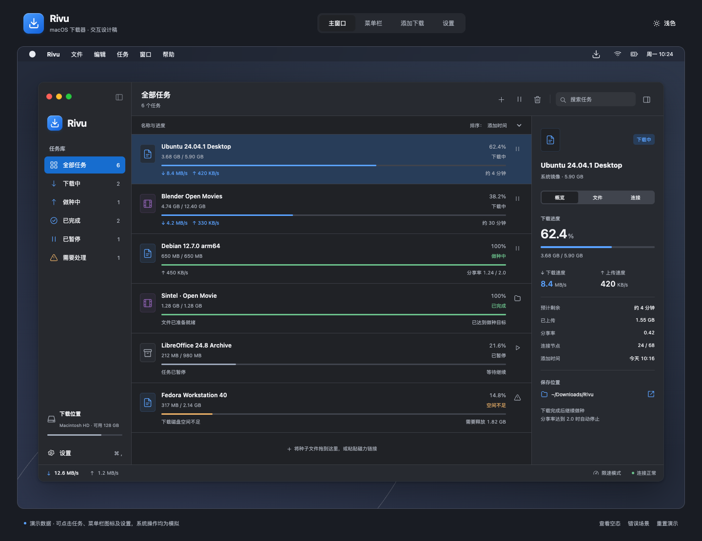702x541 pixels.
Task: Open the 任务 menu in the menu bar
Action: coord(123,55)
